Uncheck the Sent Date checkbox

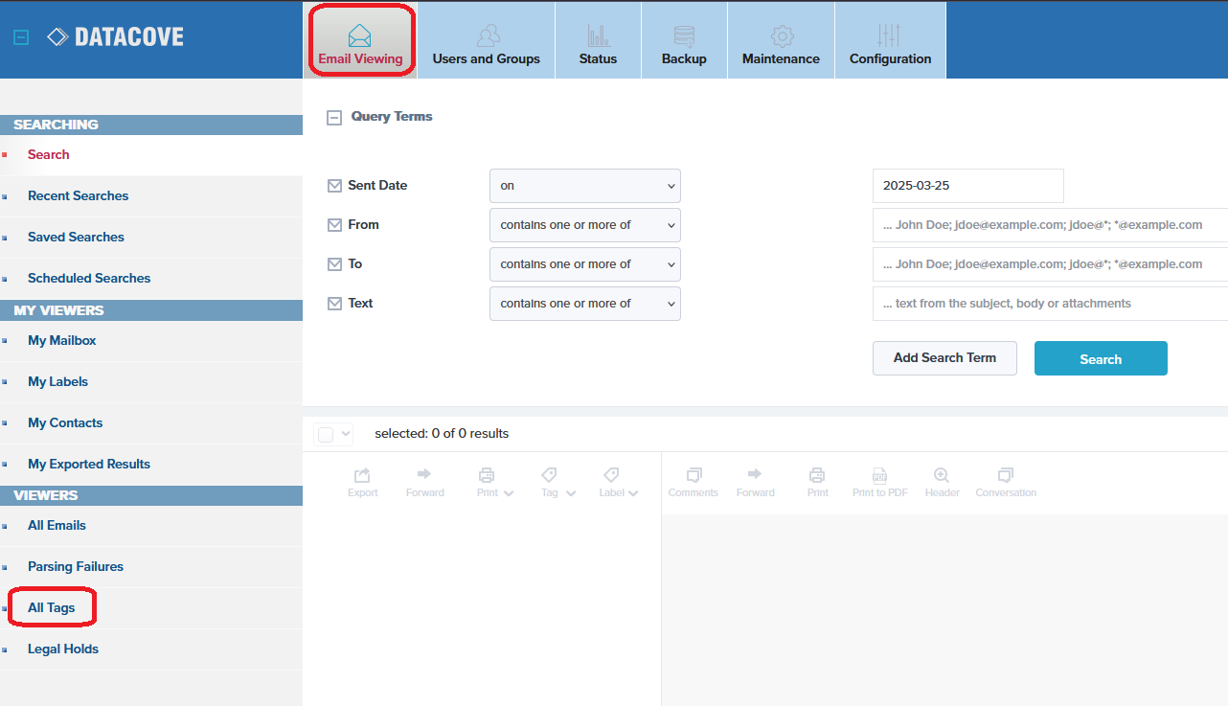pyautogui.click(x=334, y=186)
